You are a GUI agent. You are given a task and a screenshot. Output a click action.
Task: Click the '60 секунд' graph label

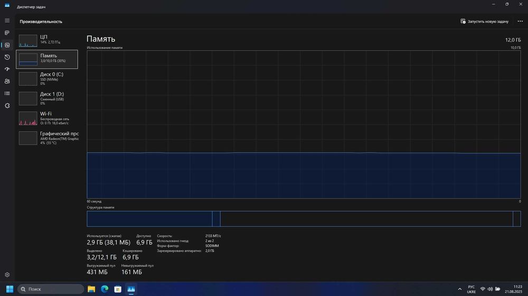pos(94,201)
